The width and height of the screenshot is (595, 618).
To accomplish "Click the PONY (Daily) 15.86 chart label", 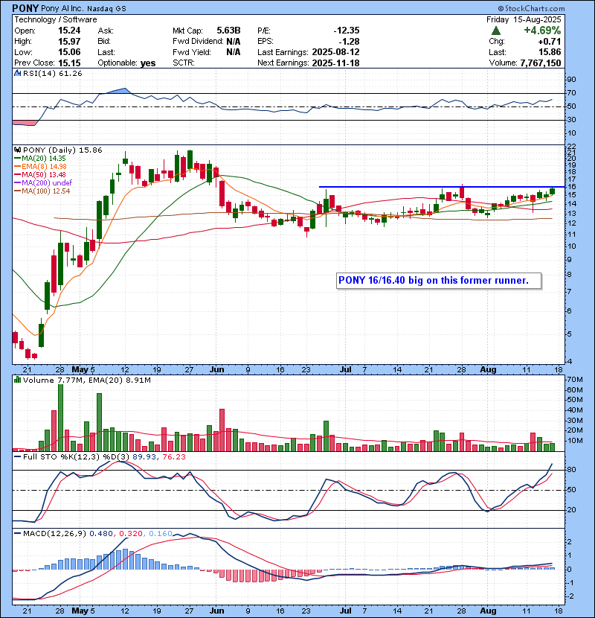I will 62,150.
